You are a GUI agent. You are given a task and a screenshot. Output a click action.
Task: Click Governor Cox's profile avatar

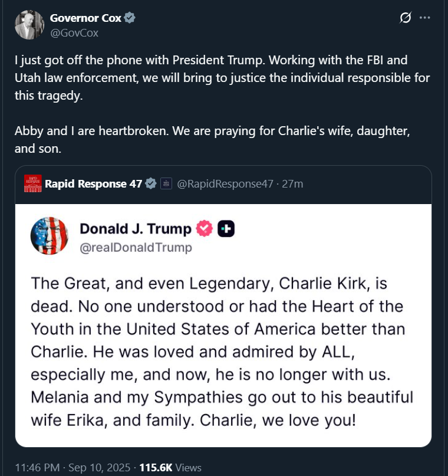click(x=29, y=25)
